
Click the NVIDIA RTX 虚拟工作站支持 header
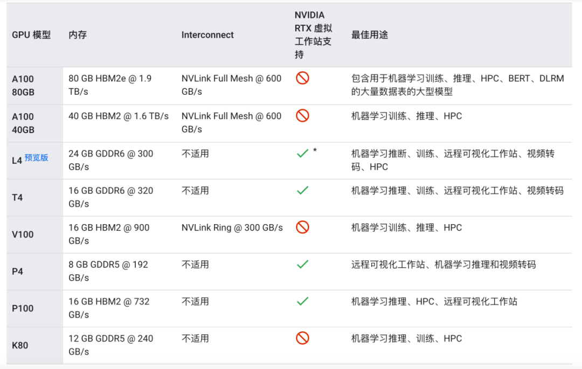point(313,35)
